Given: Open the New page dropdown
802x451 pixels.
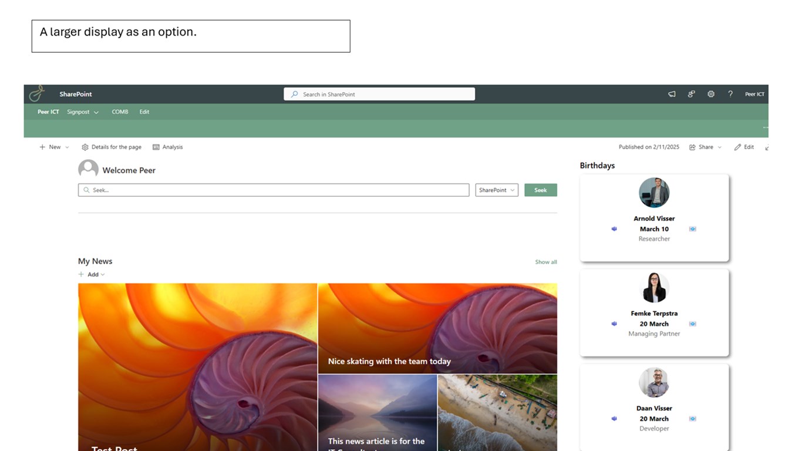Looking at the screenshot, I should pyautogui.click(x=54, y=147).
